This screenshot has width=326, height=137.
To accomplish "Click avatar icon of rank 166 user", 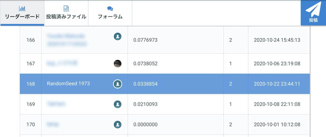I will 117,36.
